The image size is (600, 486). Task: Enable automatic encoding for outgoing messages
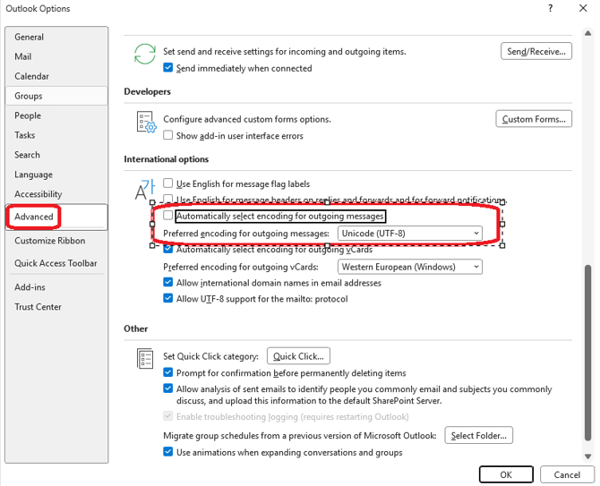pos(168,217)
